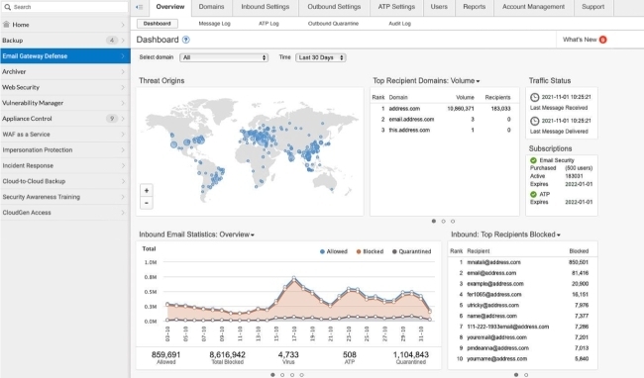Image resolution: width=644 pixels, height=378 pixels.
Task: Expand the Archiver sidebar item
Action: click(x=65, y=72)
